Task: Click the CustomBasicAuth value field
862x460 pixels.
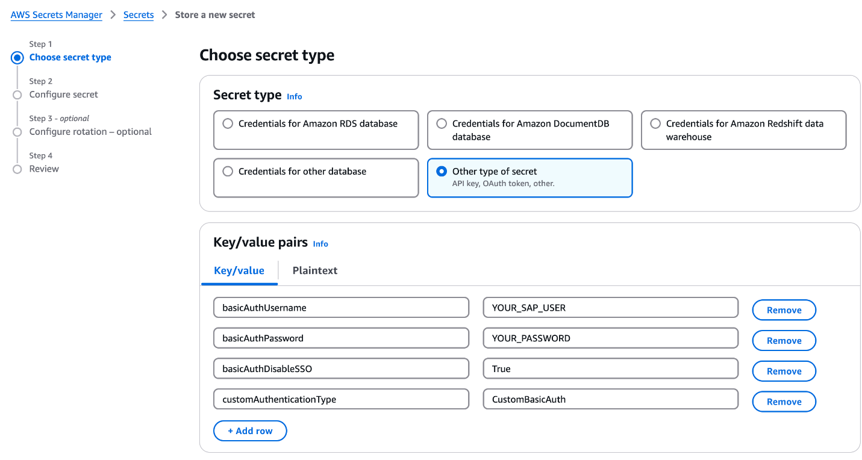Action: click(x=610, y=399)
